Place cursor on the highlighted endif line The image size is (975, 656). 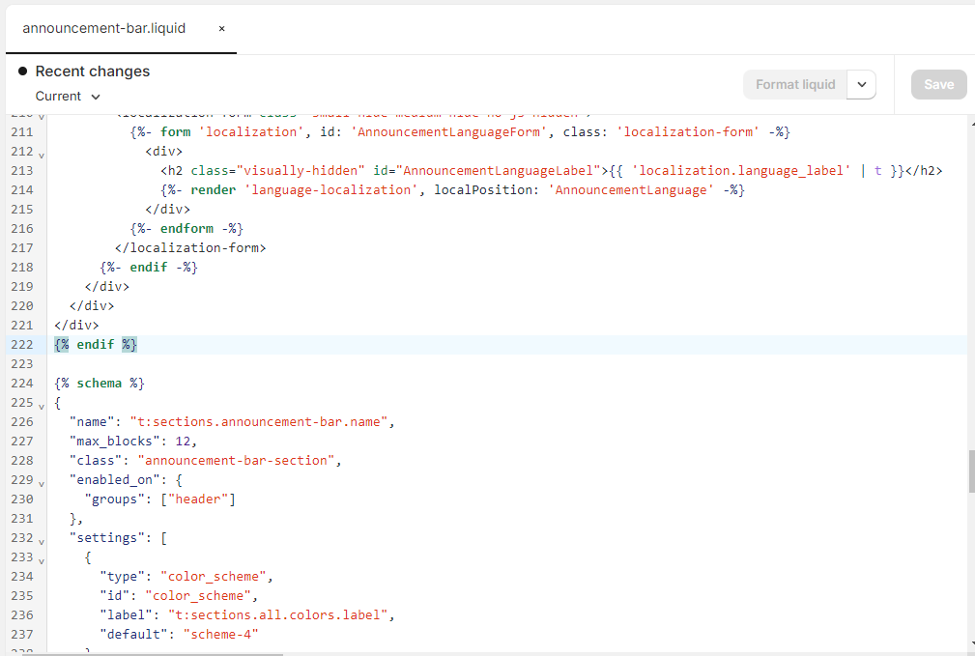[x=95, y=345]
